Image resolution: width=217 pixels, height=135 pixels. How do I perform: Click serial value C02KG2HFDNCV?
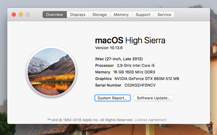[x=140, y=85]
